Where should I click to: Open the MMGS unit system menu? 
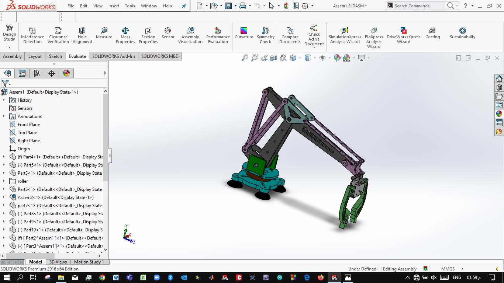[452, 269]
